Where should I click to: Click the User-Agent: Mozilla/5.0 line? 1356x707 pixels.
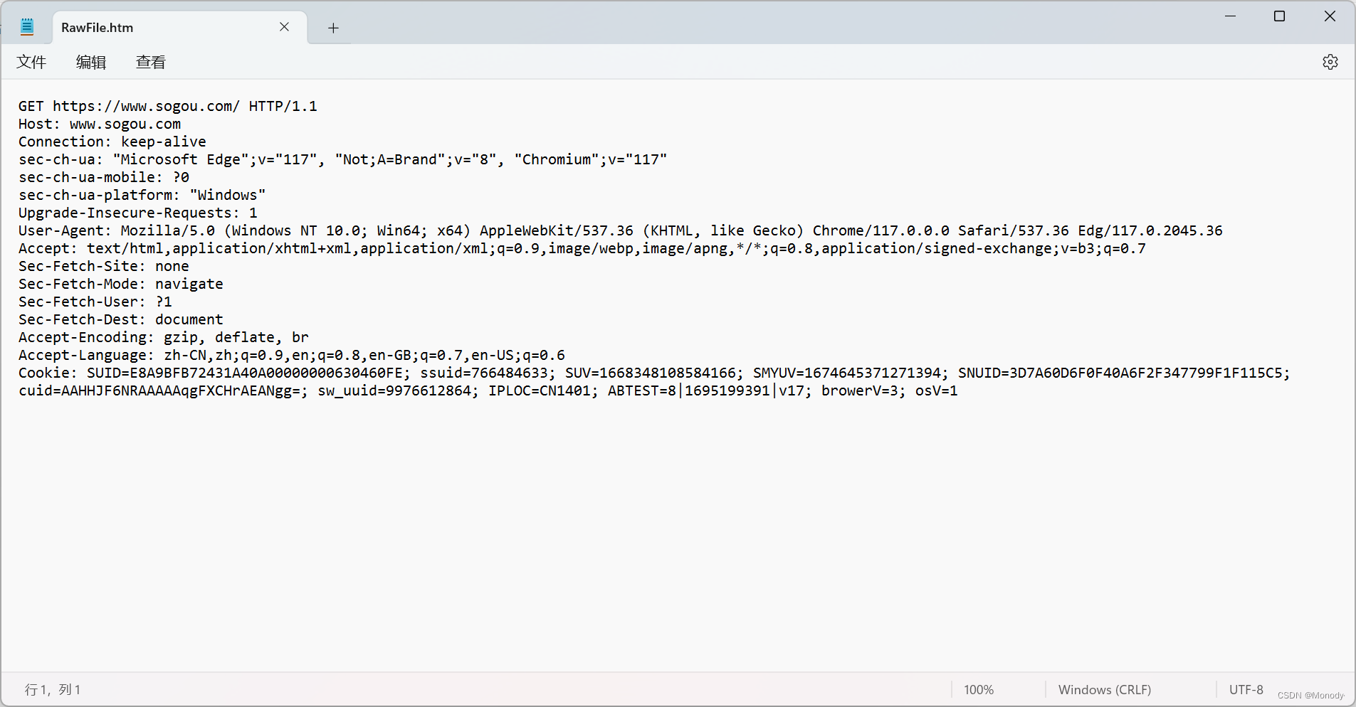621,230
